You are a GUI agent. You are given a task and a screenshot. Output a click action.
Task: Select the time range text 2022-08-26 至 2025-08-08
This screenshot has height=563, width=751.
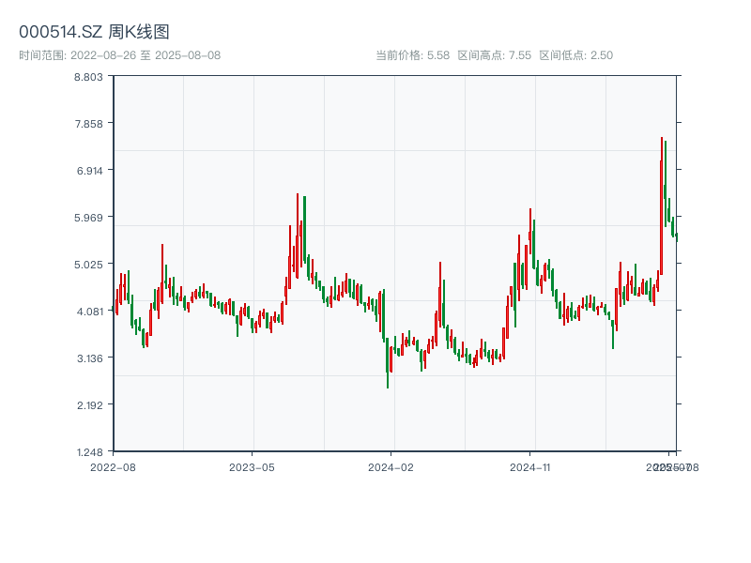pos(146,55)
